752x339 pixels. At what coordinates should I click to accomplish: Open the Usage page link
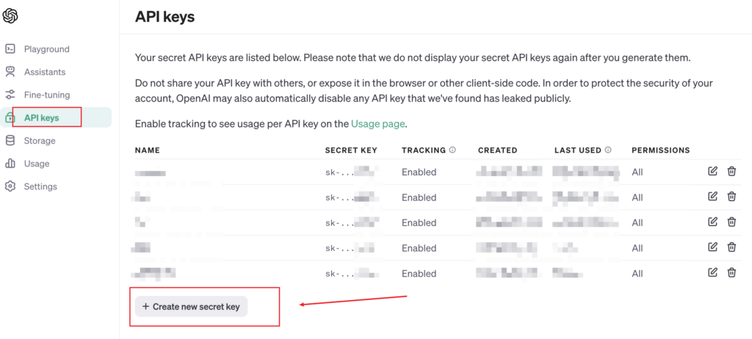[x=378, y=124]
